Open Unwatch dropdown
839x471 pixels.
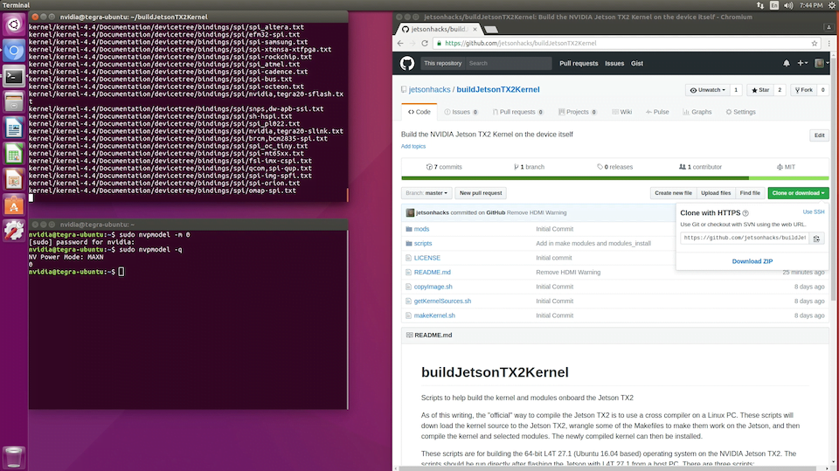pyautogui.click(x=708, y=90)
